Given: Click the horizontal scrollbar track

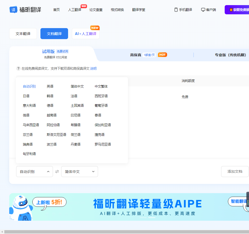Looking at the screenshot, I should click(127, 232).
